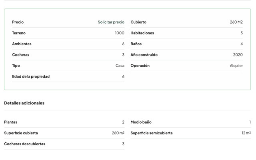Select the Cubierto value 260 M2
Image resolution: width=256 pixels, height=160 pixels.
236,22
